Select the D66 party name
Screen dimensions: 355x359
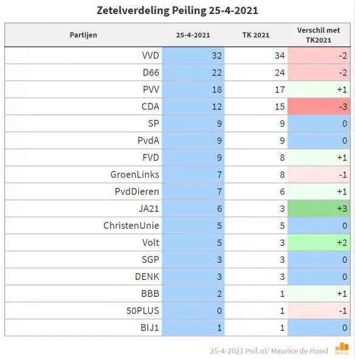(x=151, y=72)
